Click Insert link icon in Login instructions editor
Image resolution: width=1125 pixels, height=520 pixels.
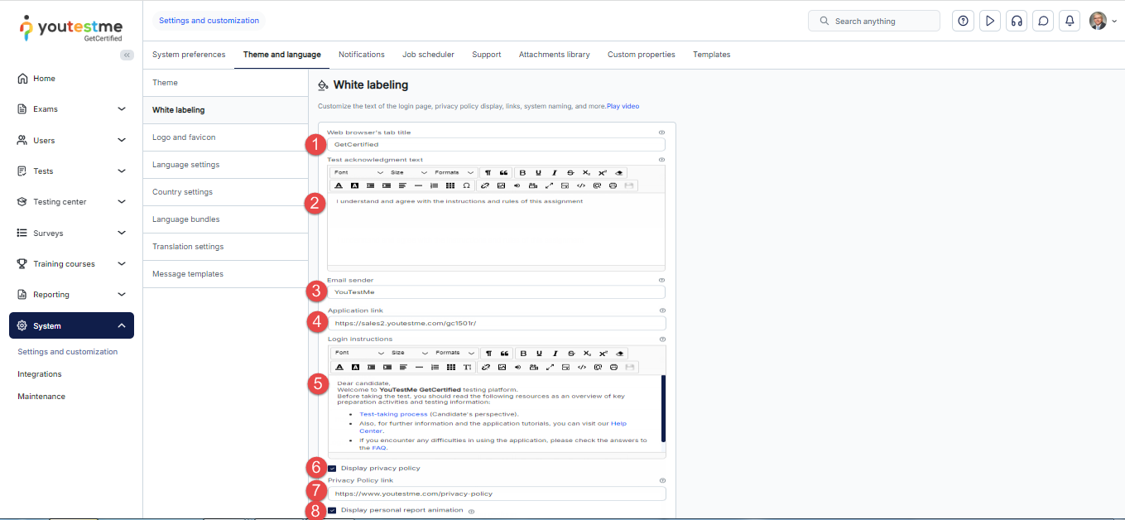486,367
